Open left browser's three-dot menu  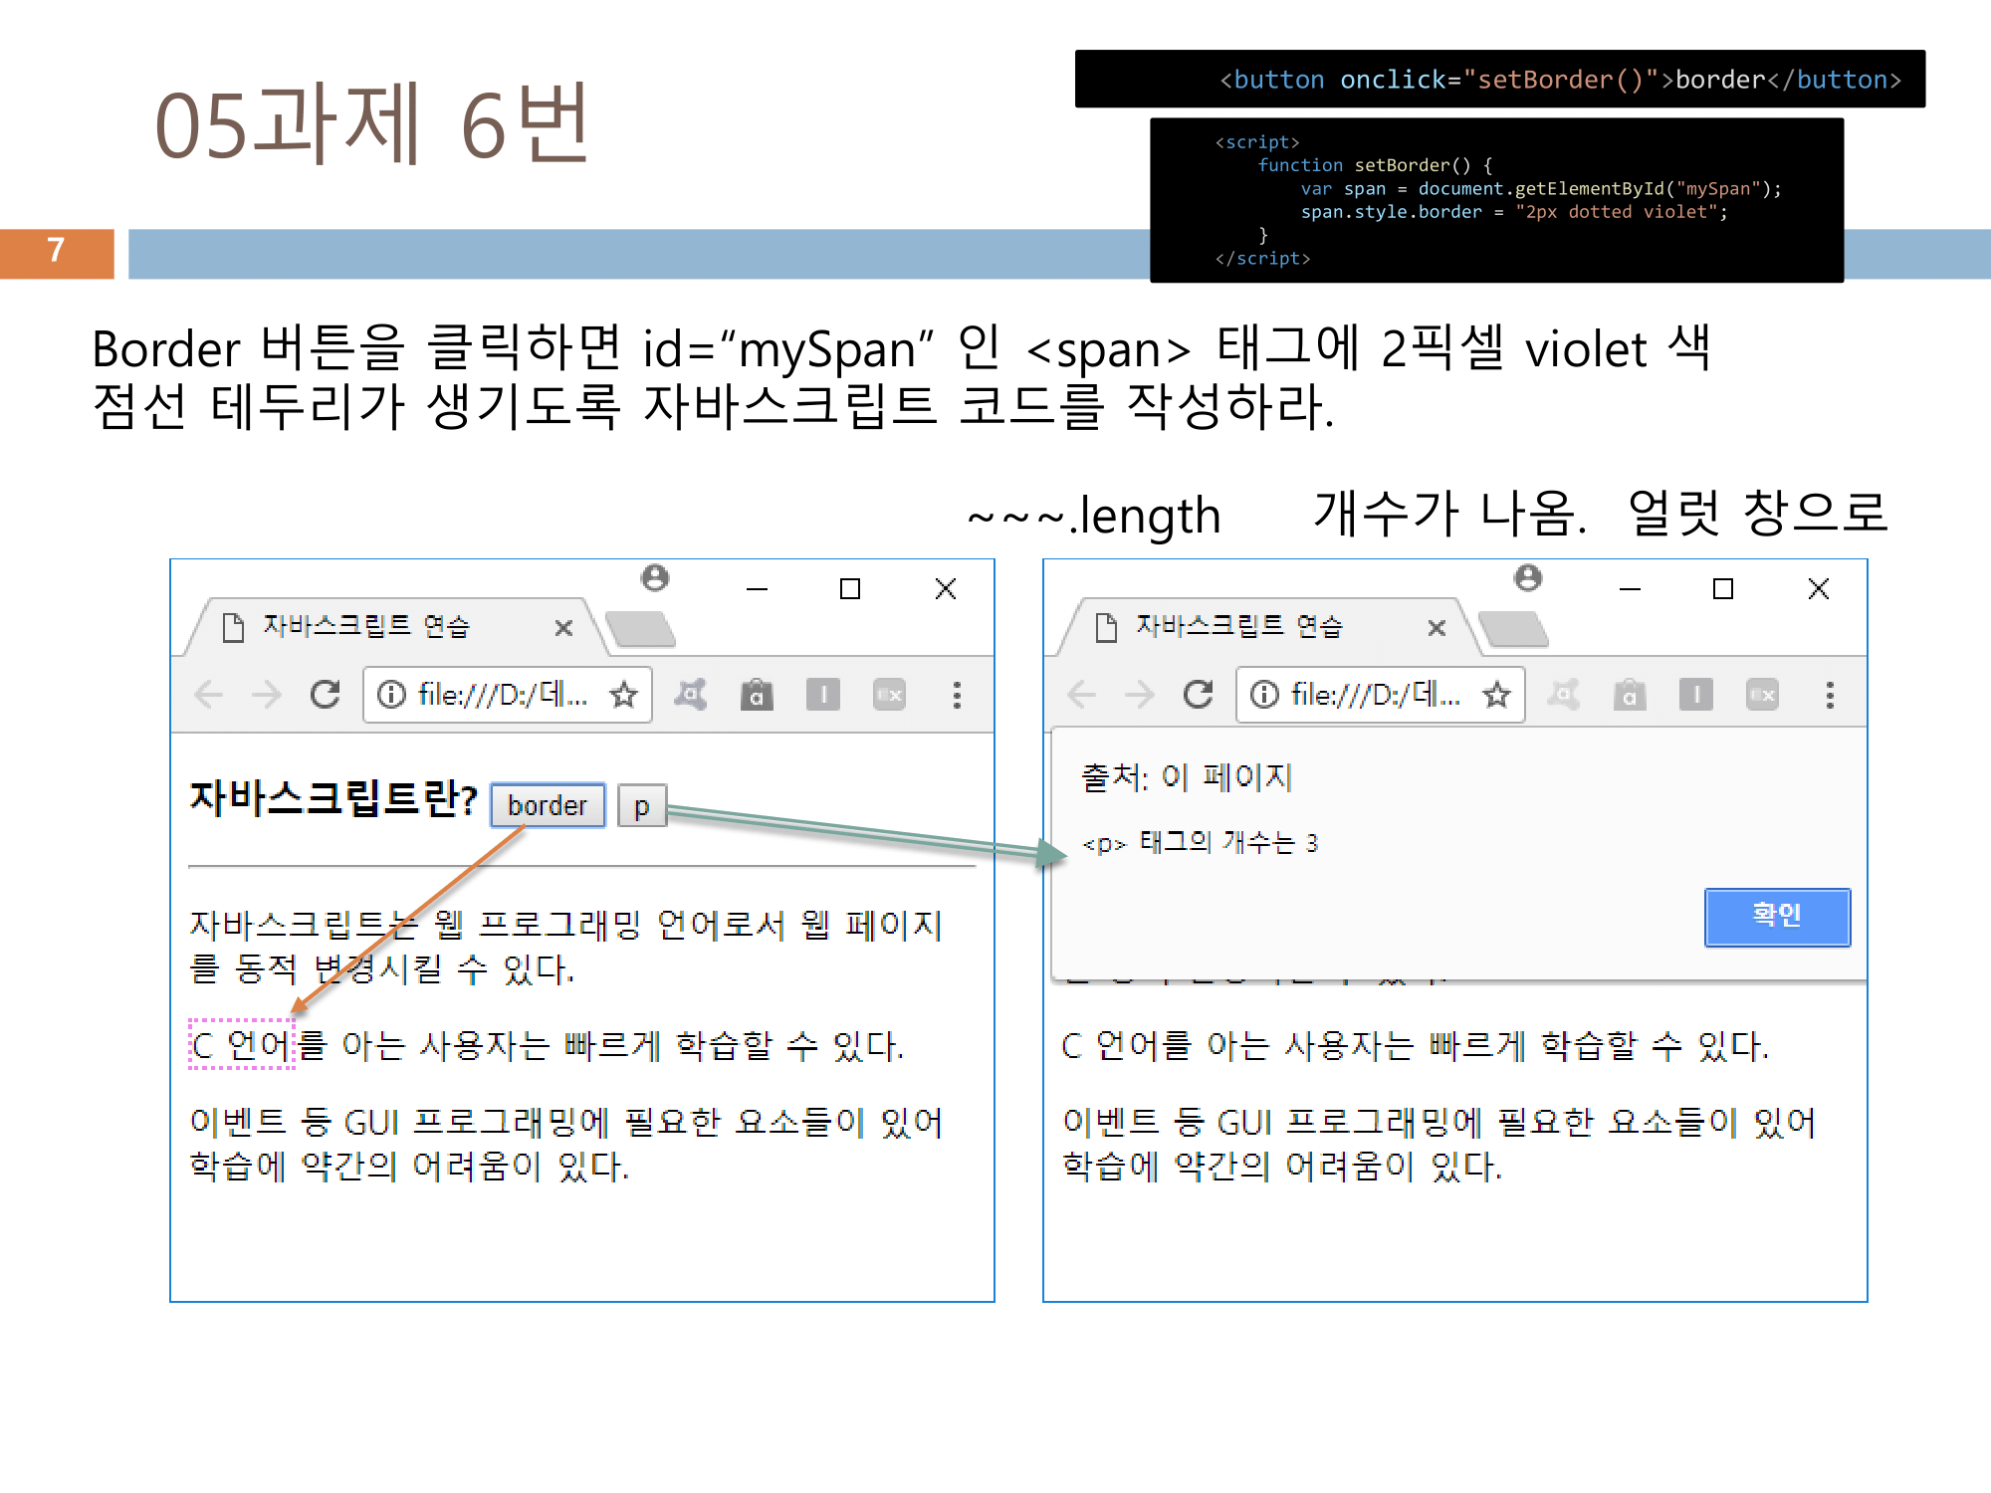click(x=957, y=694)
